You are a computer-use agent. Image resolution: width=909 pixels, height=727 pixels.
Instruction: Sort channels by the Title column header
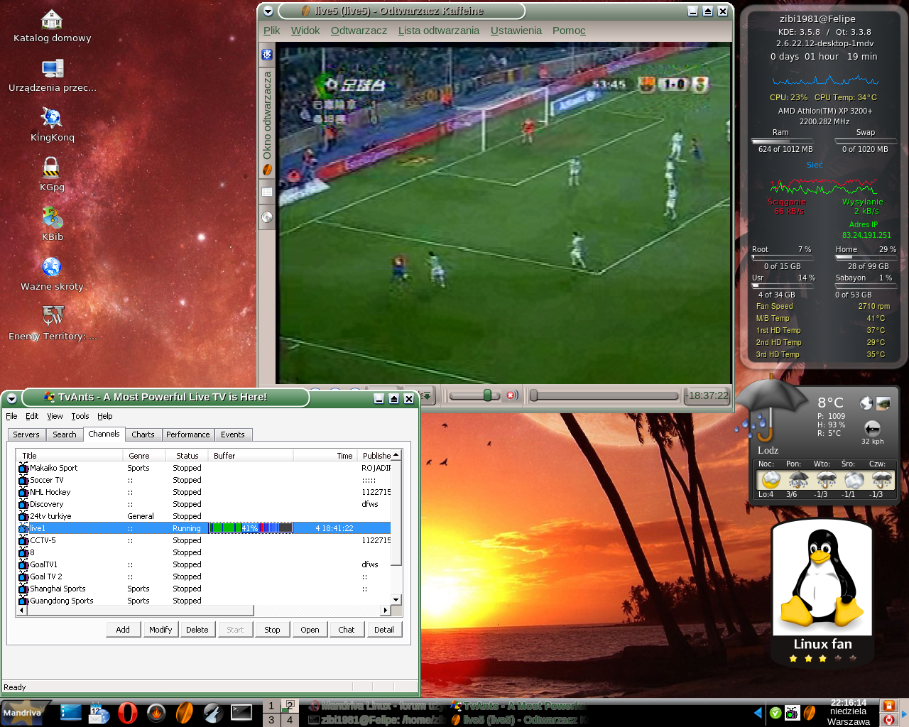70,456
